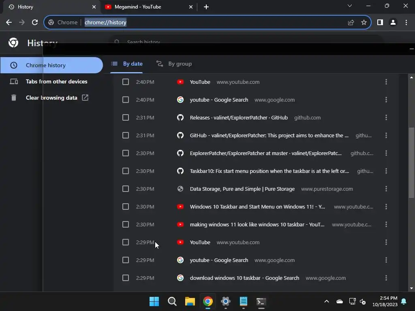
Task: Click the globe favicon of Pure Storage entry
Action: [180, 189]
